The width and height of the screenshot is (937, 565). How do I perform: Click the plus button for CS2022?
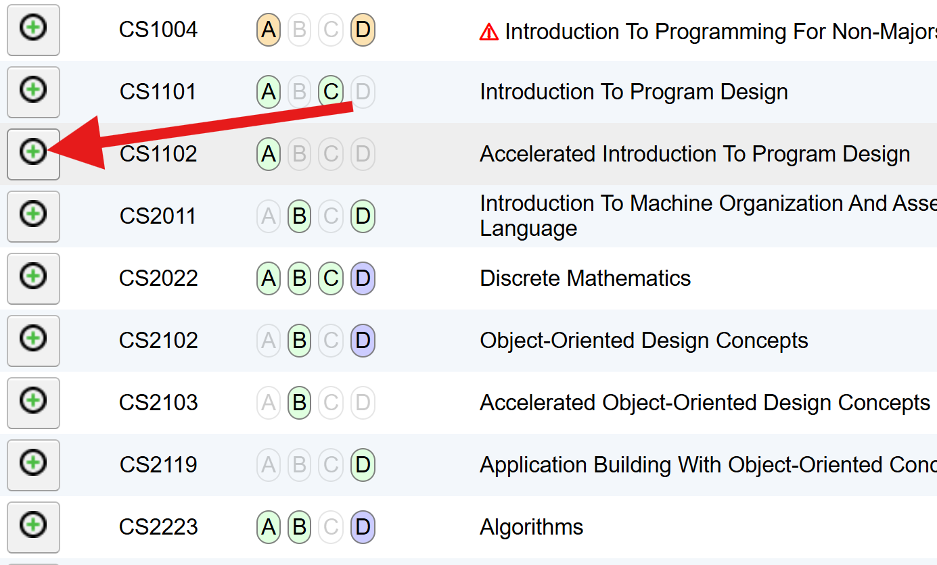pyautogui.click(x=33, y=278)
